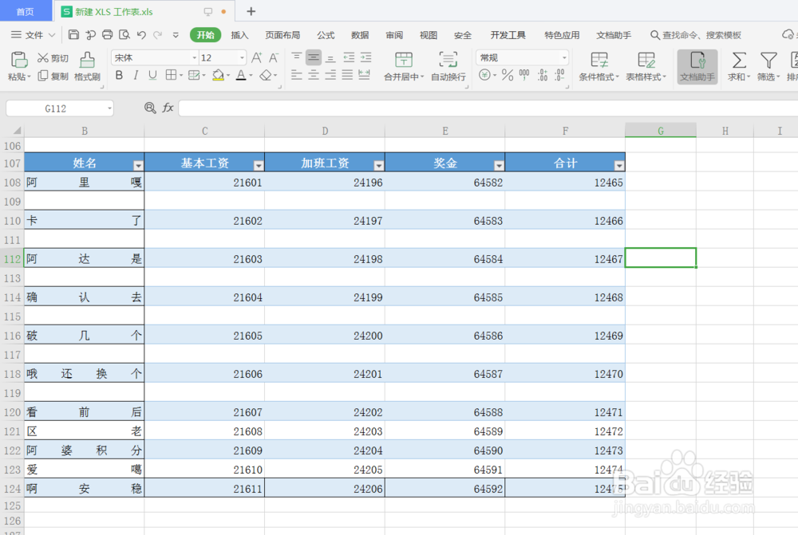The image size is (798, 535).
Task: Open filter dropdown for 奖金 column
Action: (x=499, y=165)
